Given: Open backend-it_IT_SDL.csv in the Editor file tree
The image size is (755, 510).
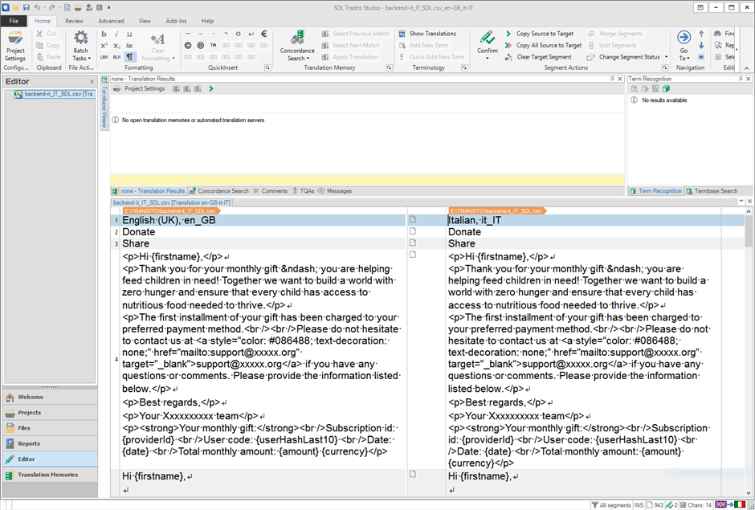Looking at the screenshot, I should [x=54, y=94].
